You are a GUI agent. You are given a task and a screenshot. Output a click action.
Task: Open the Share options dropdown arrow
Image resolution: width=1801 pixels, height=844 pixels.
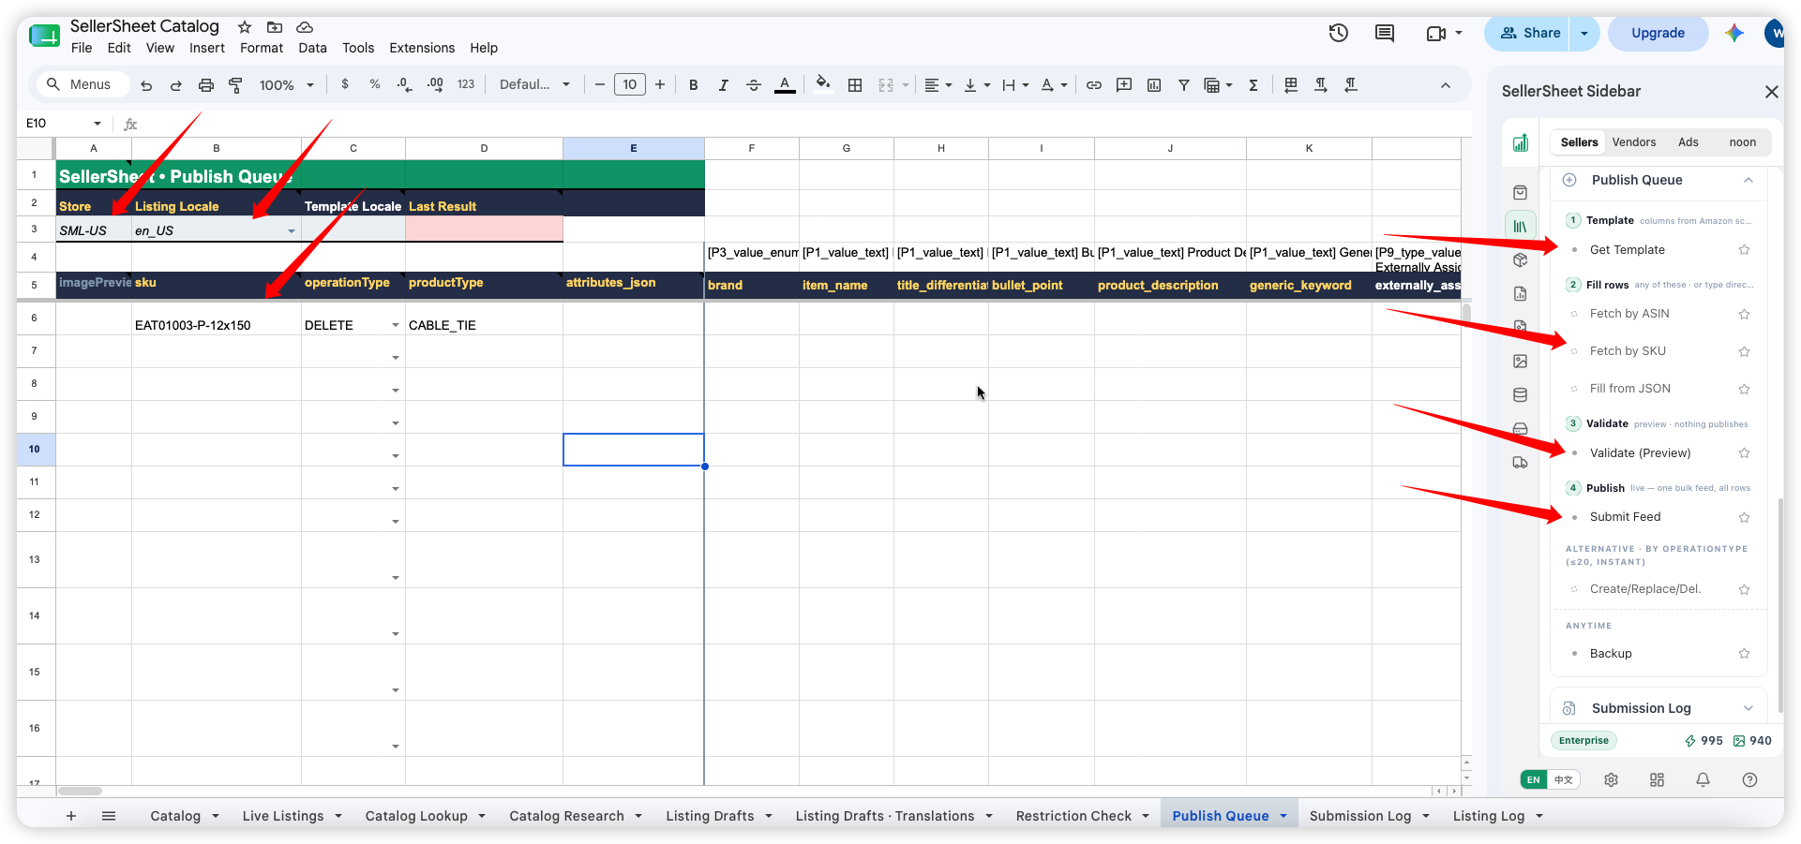[1584, 33]
